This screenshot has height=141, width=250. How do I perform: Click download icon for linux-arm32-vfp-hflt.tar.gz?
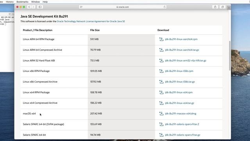[x=161, y=60]
